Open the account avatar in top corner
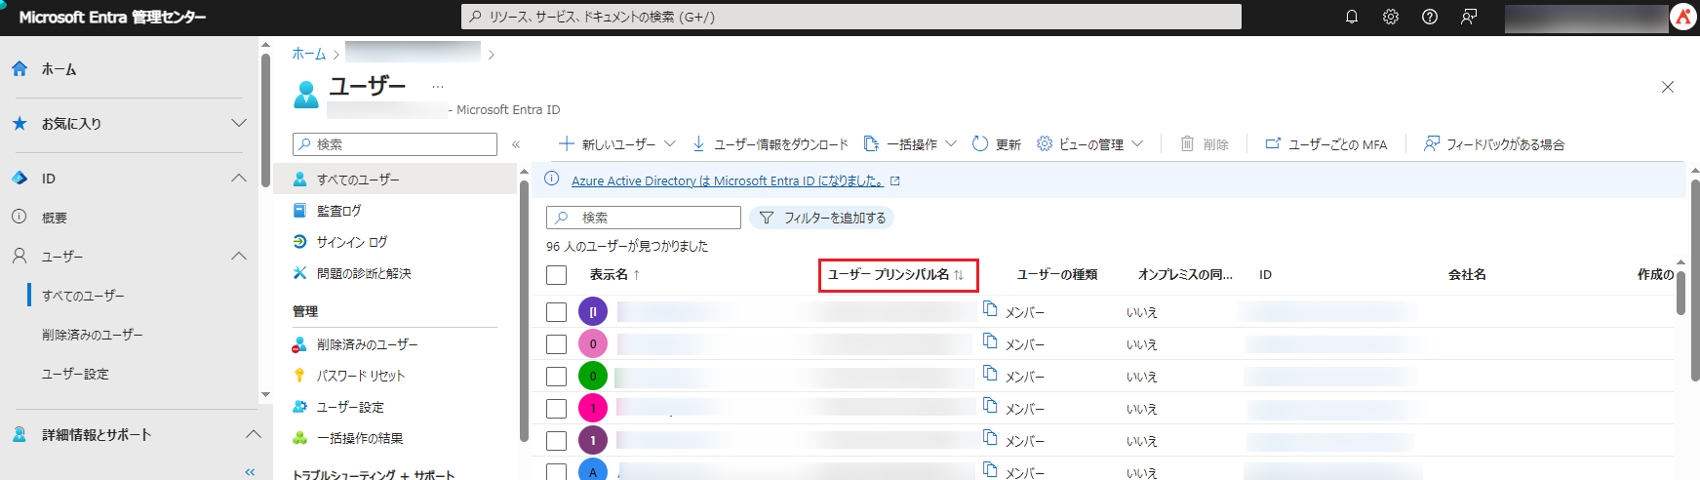The width and height of the screenshot is (1700, 480). pos(1683,17)
